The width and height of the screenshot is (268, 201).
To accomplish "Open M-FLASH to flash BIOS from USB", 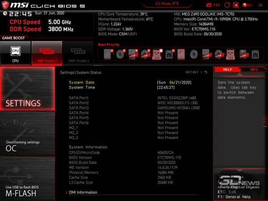I will tap(27, 190).
